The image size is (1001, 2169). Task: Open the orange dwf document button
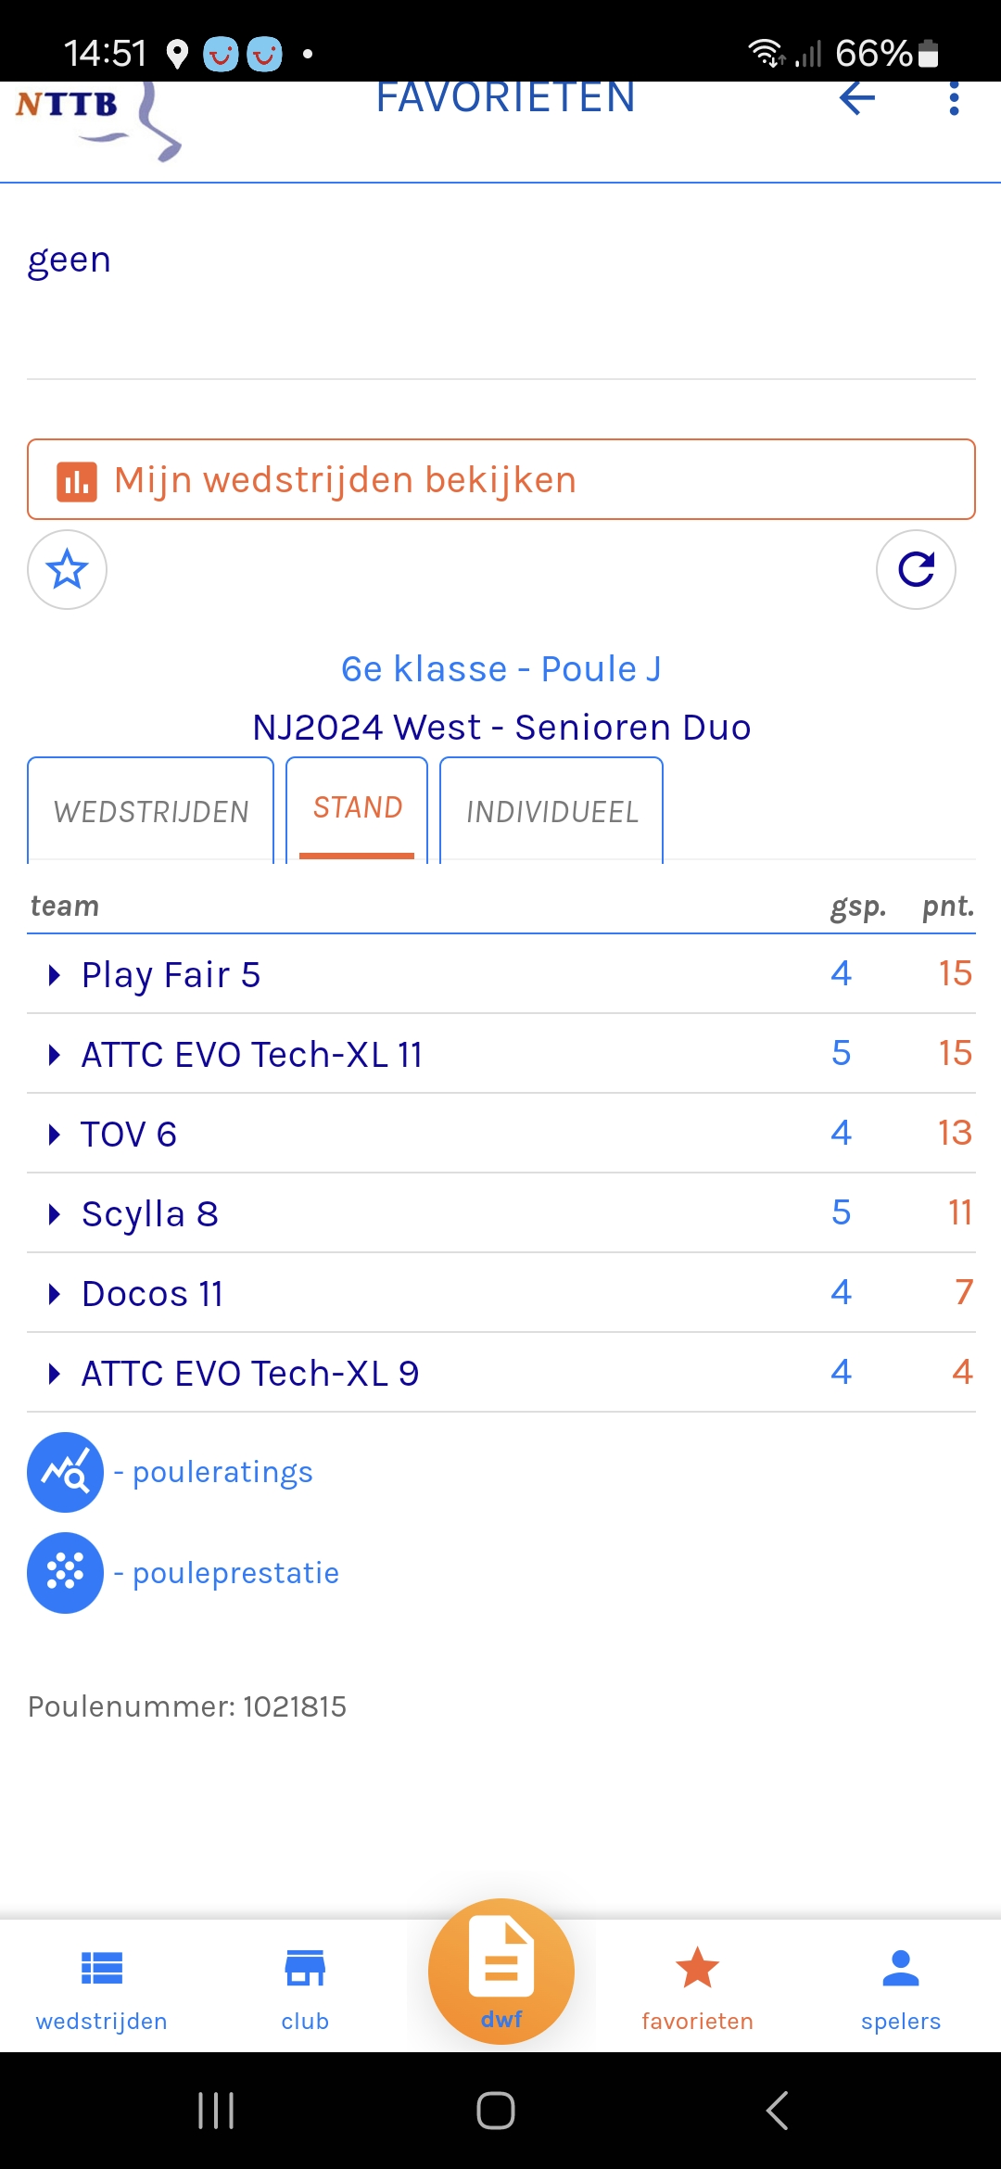(501, 1971)
